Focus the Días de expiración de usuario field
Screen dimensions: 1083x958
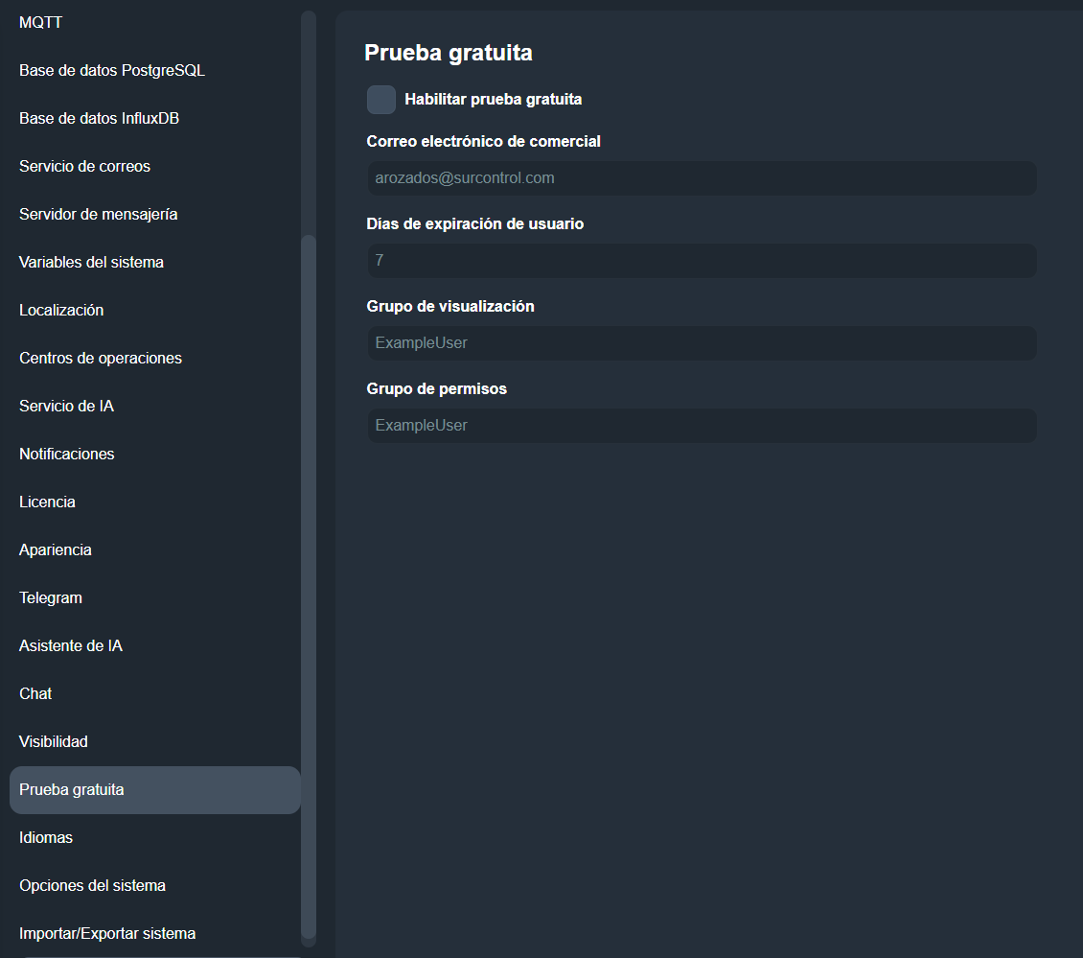click(x=701, y=261)
